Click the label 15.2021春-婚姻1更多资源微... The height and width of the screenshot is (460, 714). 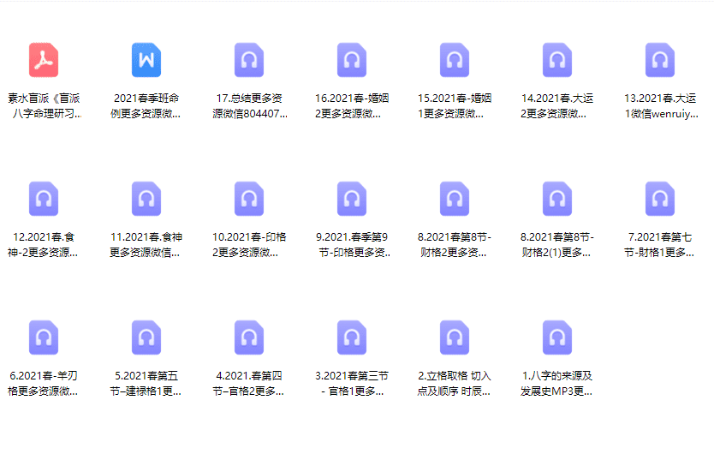(455, 106)
